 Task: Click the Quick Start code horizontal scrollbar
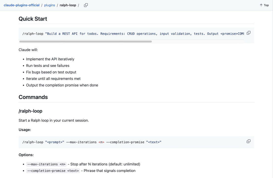click(85, 41)
